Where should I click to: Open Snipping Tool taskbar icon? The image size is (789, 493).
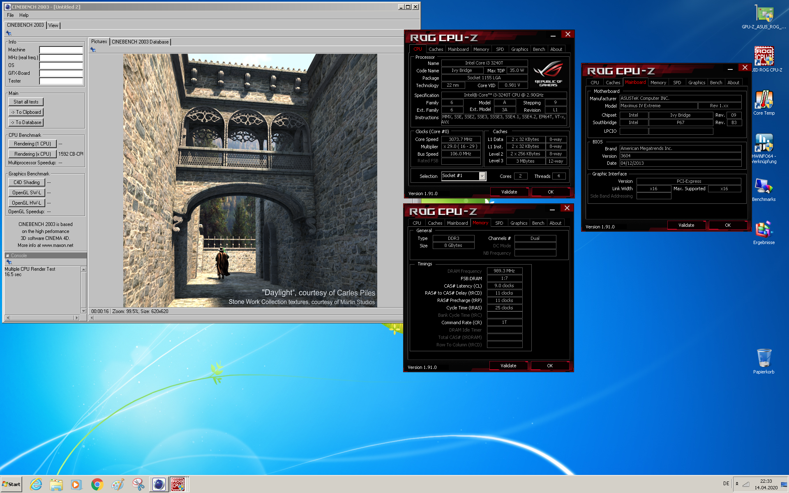point(138,485)
